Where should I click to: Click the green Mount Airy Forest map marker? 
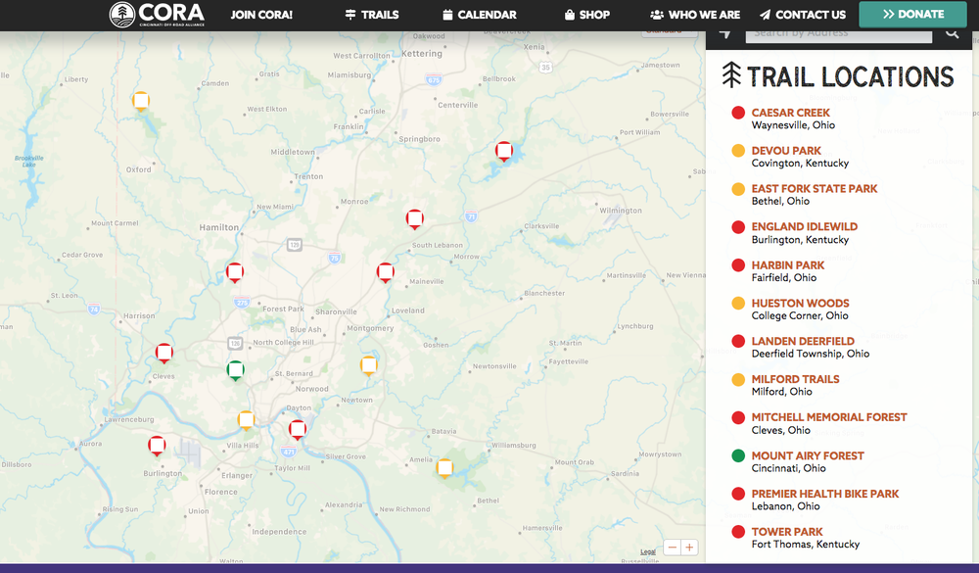click(x=235, y=370)
